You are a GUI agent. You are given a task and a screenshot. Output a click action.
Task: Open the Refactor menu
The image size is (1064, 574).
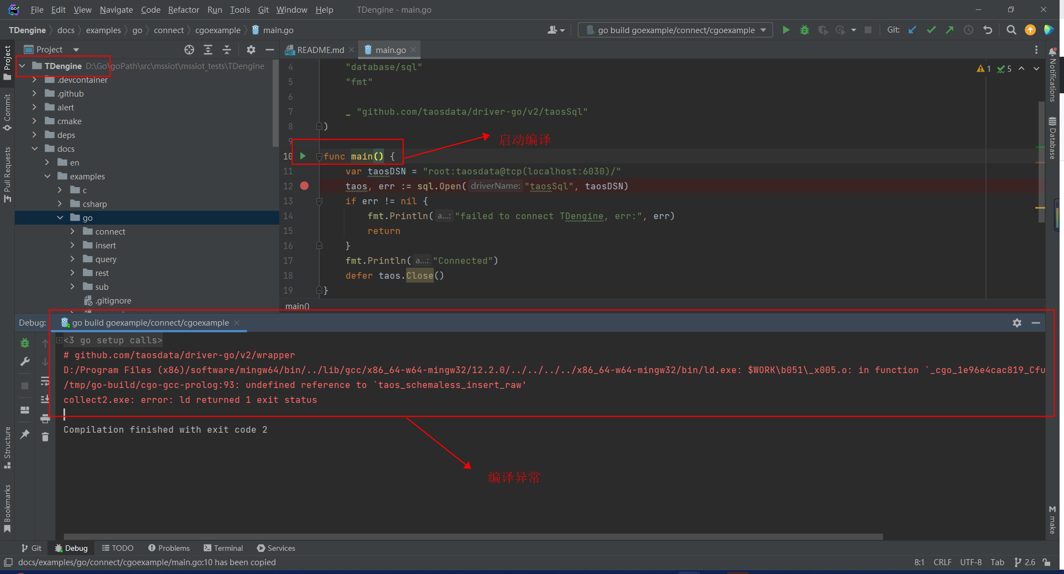click(x=184, y=10)
